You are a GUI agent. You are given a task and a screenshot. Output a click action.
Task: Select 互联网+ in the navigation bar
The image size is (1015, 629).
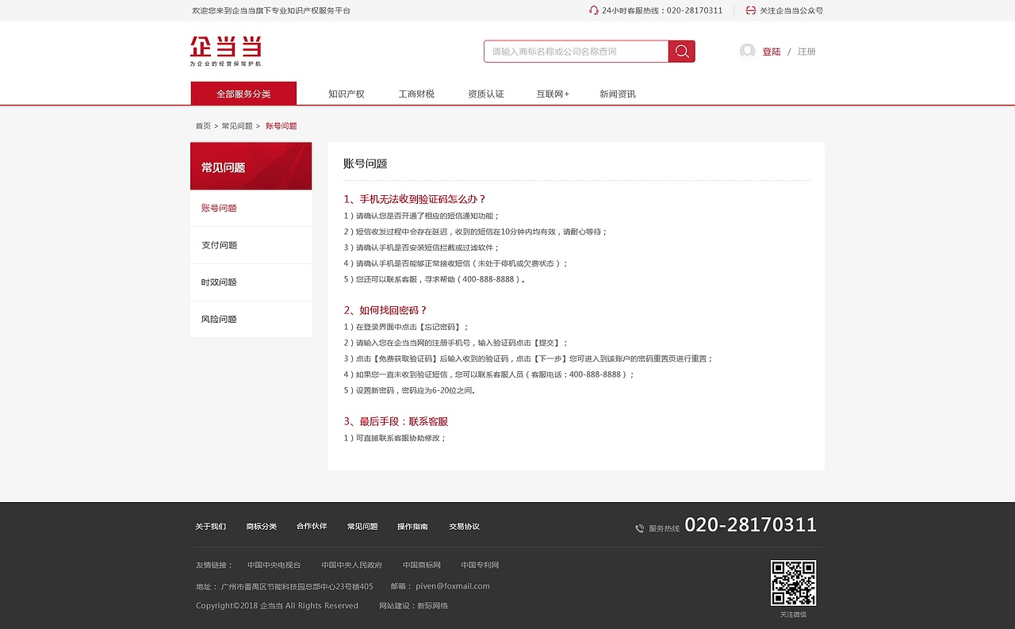552,93
